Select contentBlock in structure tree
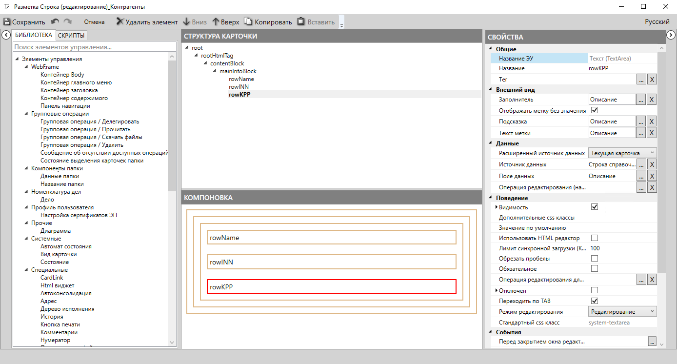677x364 pixels. (227, 63)
